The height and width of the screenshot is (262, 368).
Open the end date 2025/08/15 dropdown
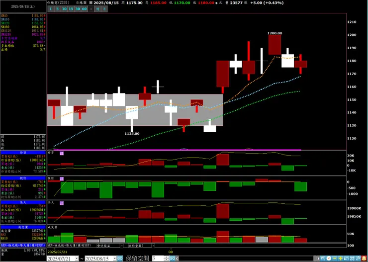pyautogui.click(x=115, y=259)
